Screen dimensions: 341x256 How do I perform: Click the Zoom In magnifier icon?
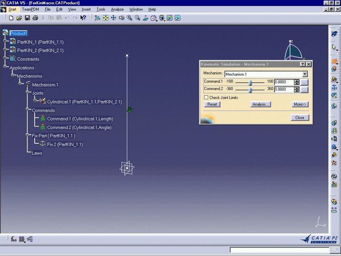pos(129,18)
